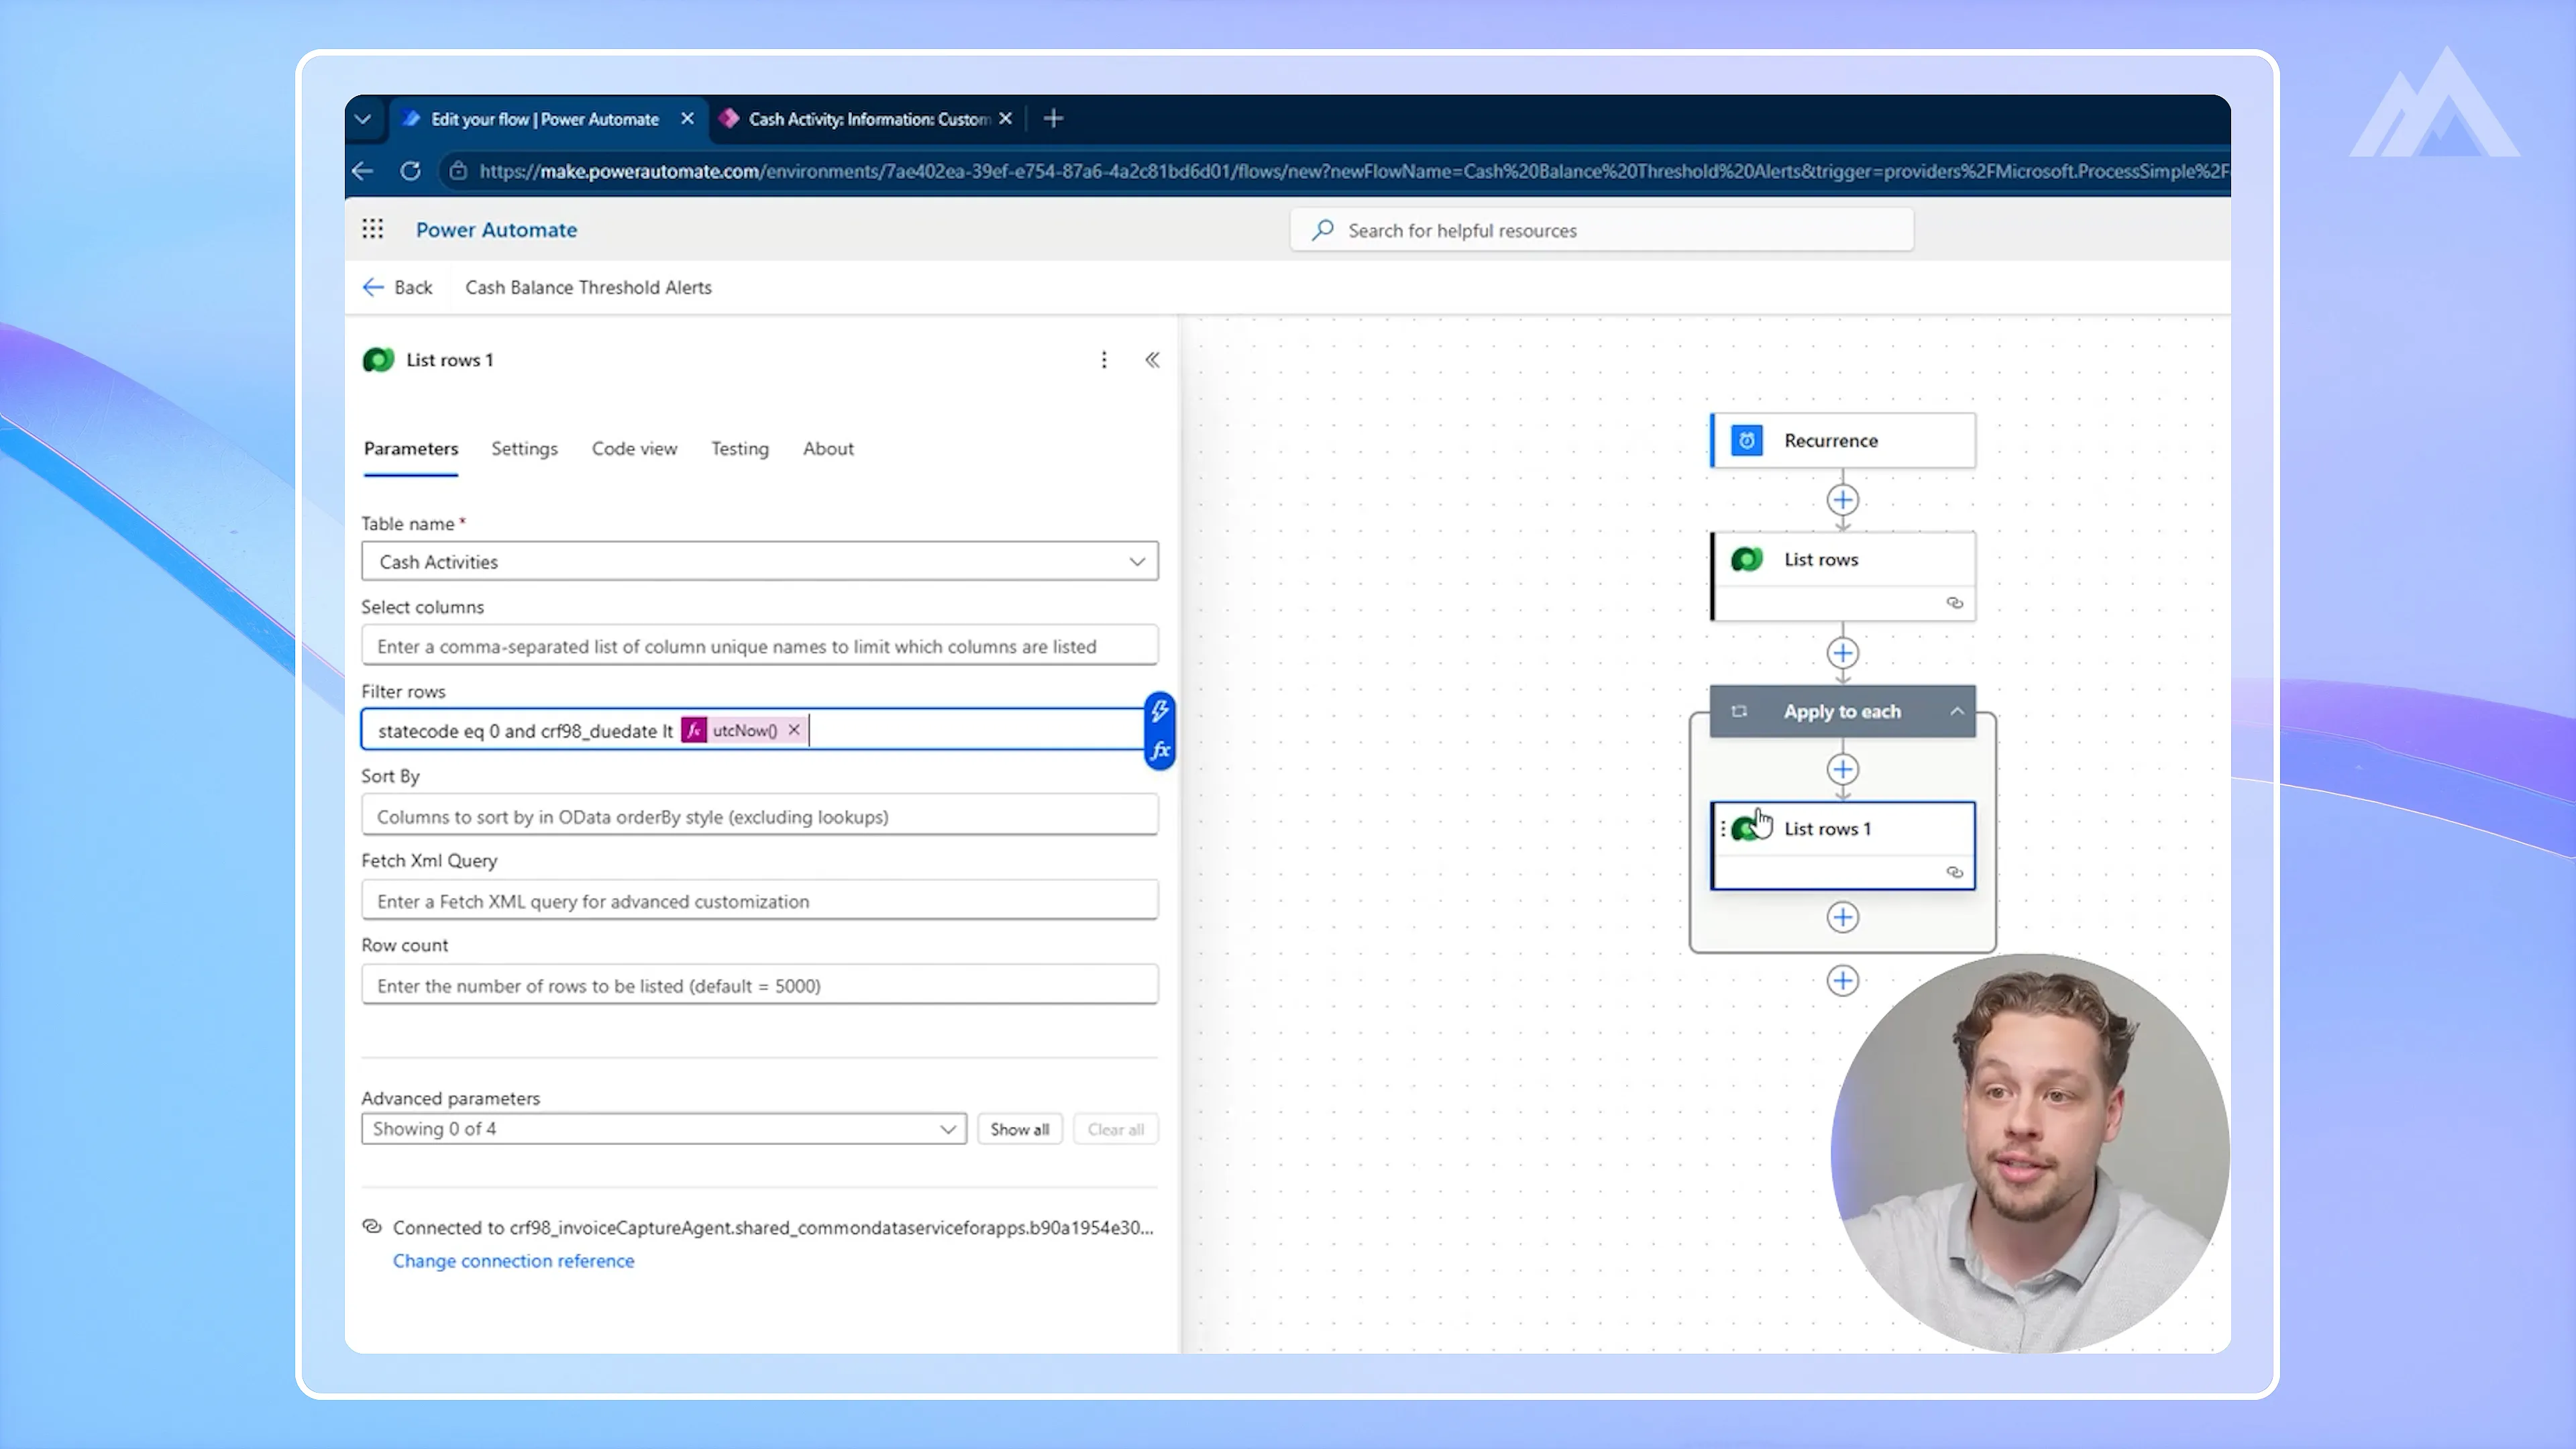Close the Cash Activity tab

[x=1006, y=119]
